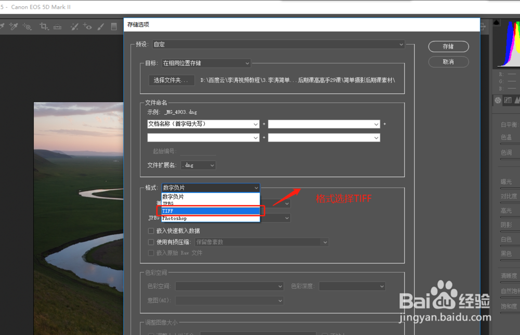Select the Adjustment Brush tool

point(101,26)
